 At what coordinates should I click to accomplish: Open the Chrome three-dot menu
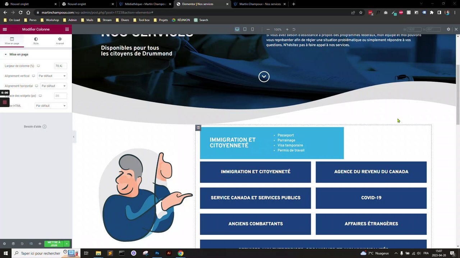455,12
